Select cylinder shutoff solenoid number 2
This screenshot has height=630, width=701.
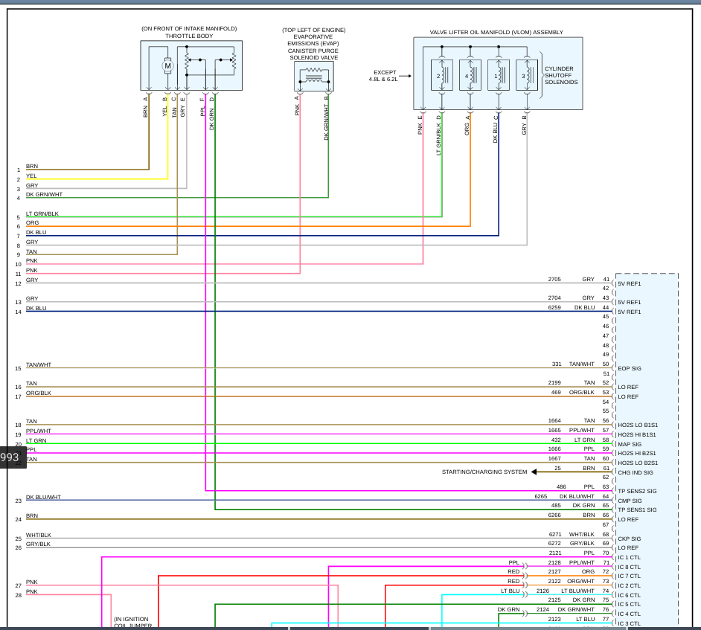[442, 76]
